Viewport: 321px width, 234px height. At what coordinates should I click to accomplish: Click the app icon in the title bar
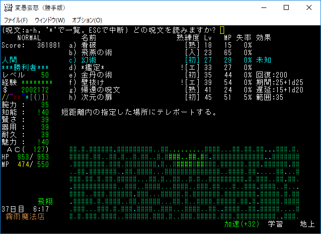pyautogui.click(x=8, y=8)
